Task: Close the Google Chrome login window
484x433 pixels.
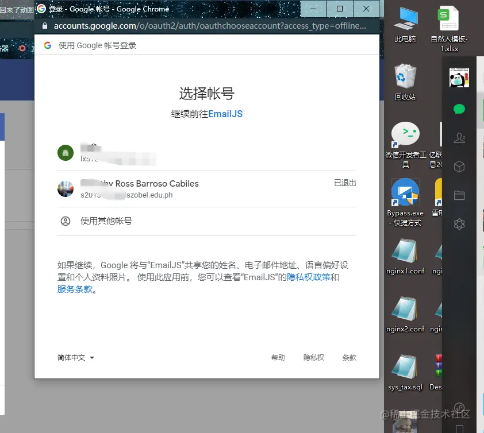Action: tap(366, 9)
